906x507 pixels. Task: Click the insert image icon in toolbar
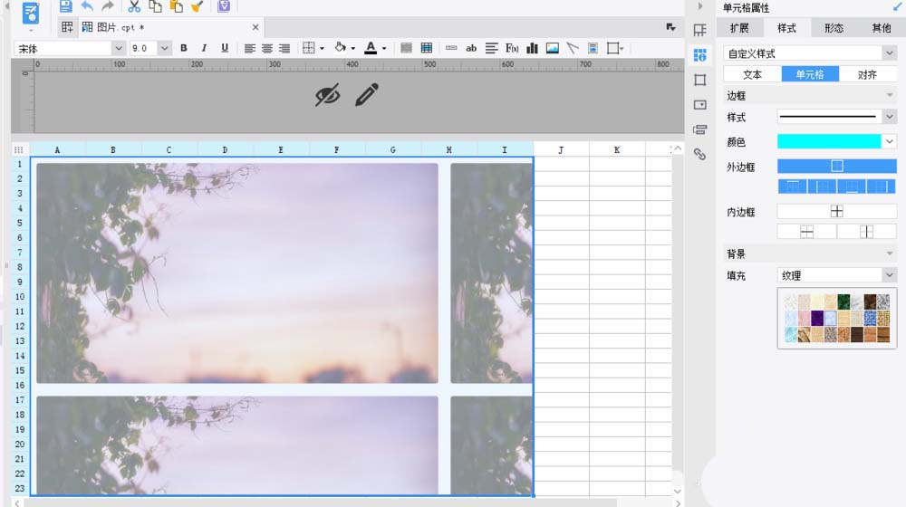pyautogui.click(x=553, y=48)
